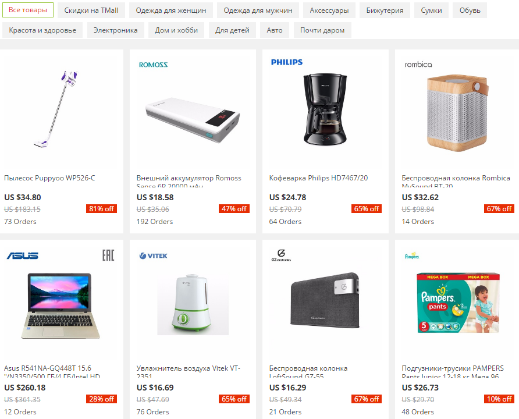Click the rombica brand logo
The height and width of the screenshot is (419, 519).
coord(418,65)
